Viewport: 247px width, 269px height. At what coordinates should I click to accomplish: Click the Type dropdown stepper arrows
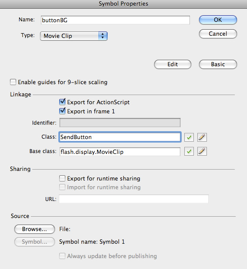(x=103, y=36)
